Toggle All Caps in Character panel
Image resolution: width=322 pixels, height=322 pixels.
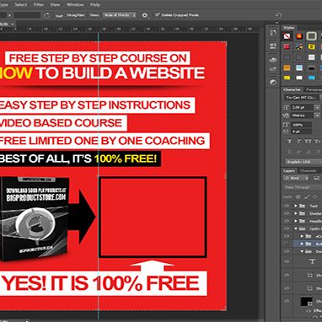pos(308,142)
